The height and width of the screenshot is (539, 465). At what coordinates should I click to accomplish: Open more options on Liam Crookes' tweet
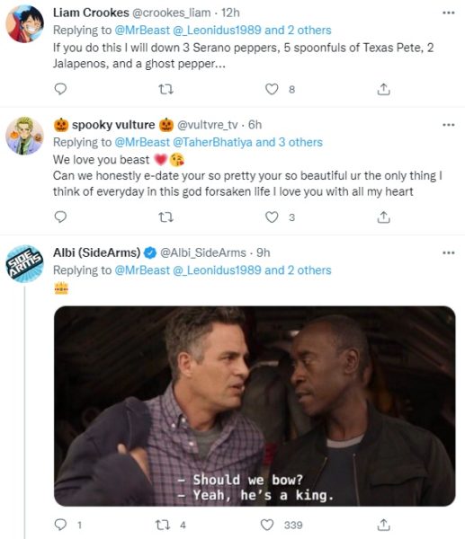point(449,13)
